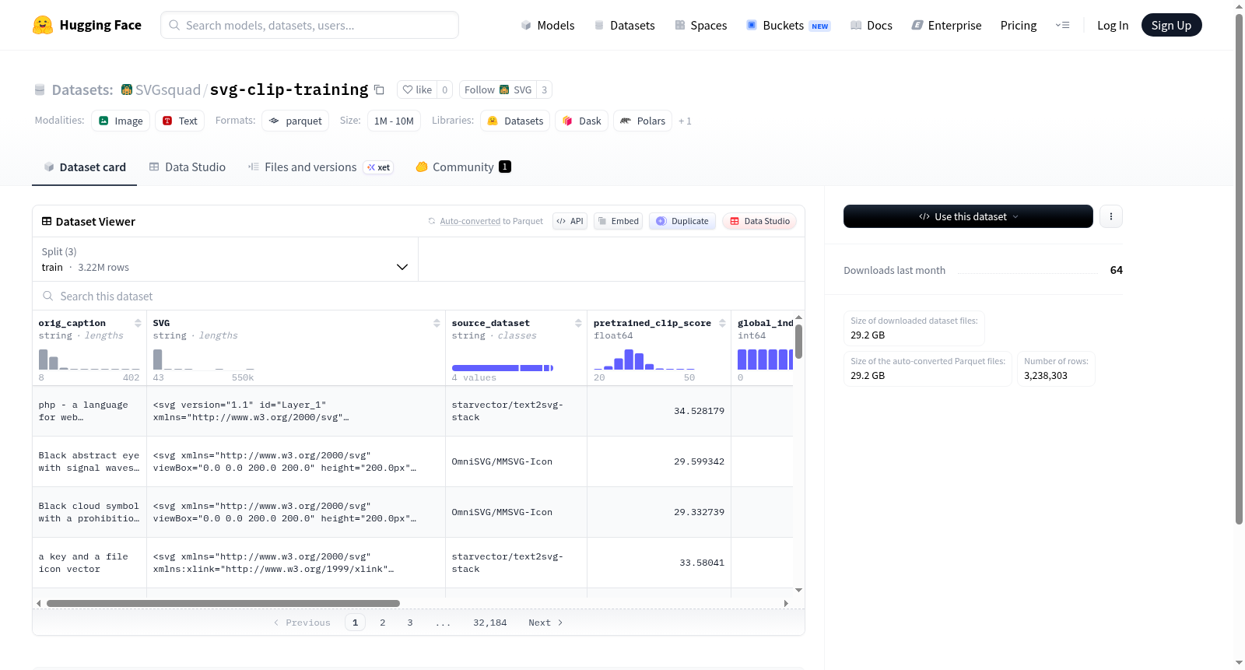This screenshot has height=670, width=1245.
Task: Click the horizontal table scrollbar thumb
Action: coord(223,603)
